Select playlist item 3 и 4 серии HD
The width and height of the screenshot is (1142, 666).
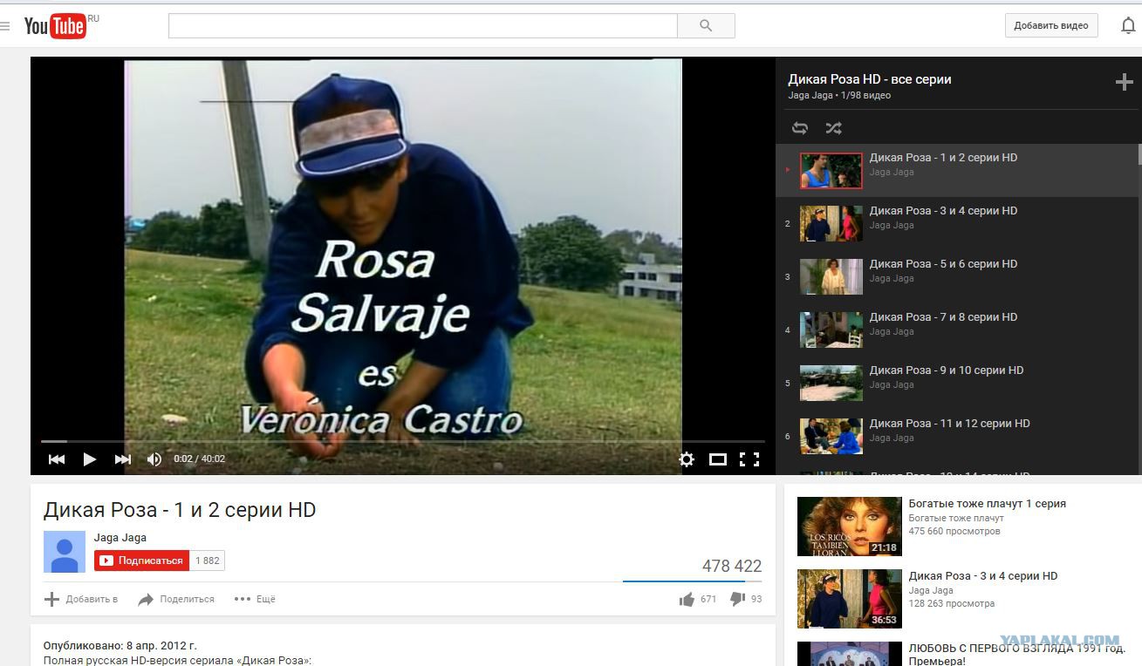[957, 223]
